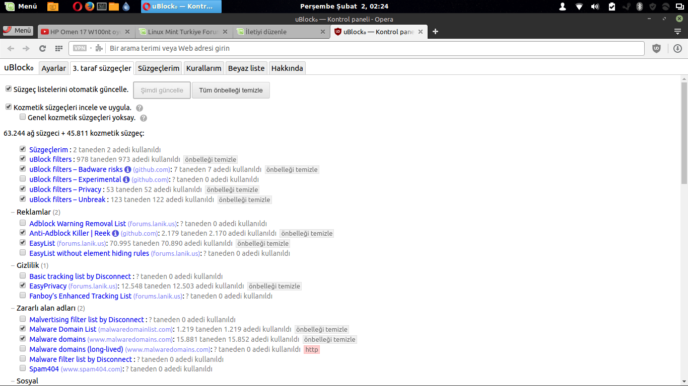Open the Bluetooth tray icon
Viewport: 688px width, 386px height.
[x=640, y=7]
